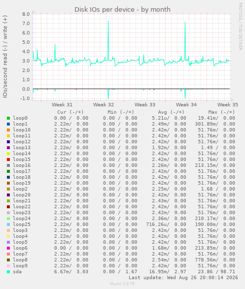Select the loop21 legend label
This screenshot has height=289, width=245.
click(22, 201)
